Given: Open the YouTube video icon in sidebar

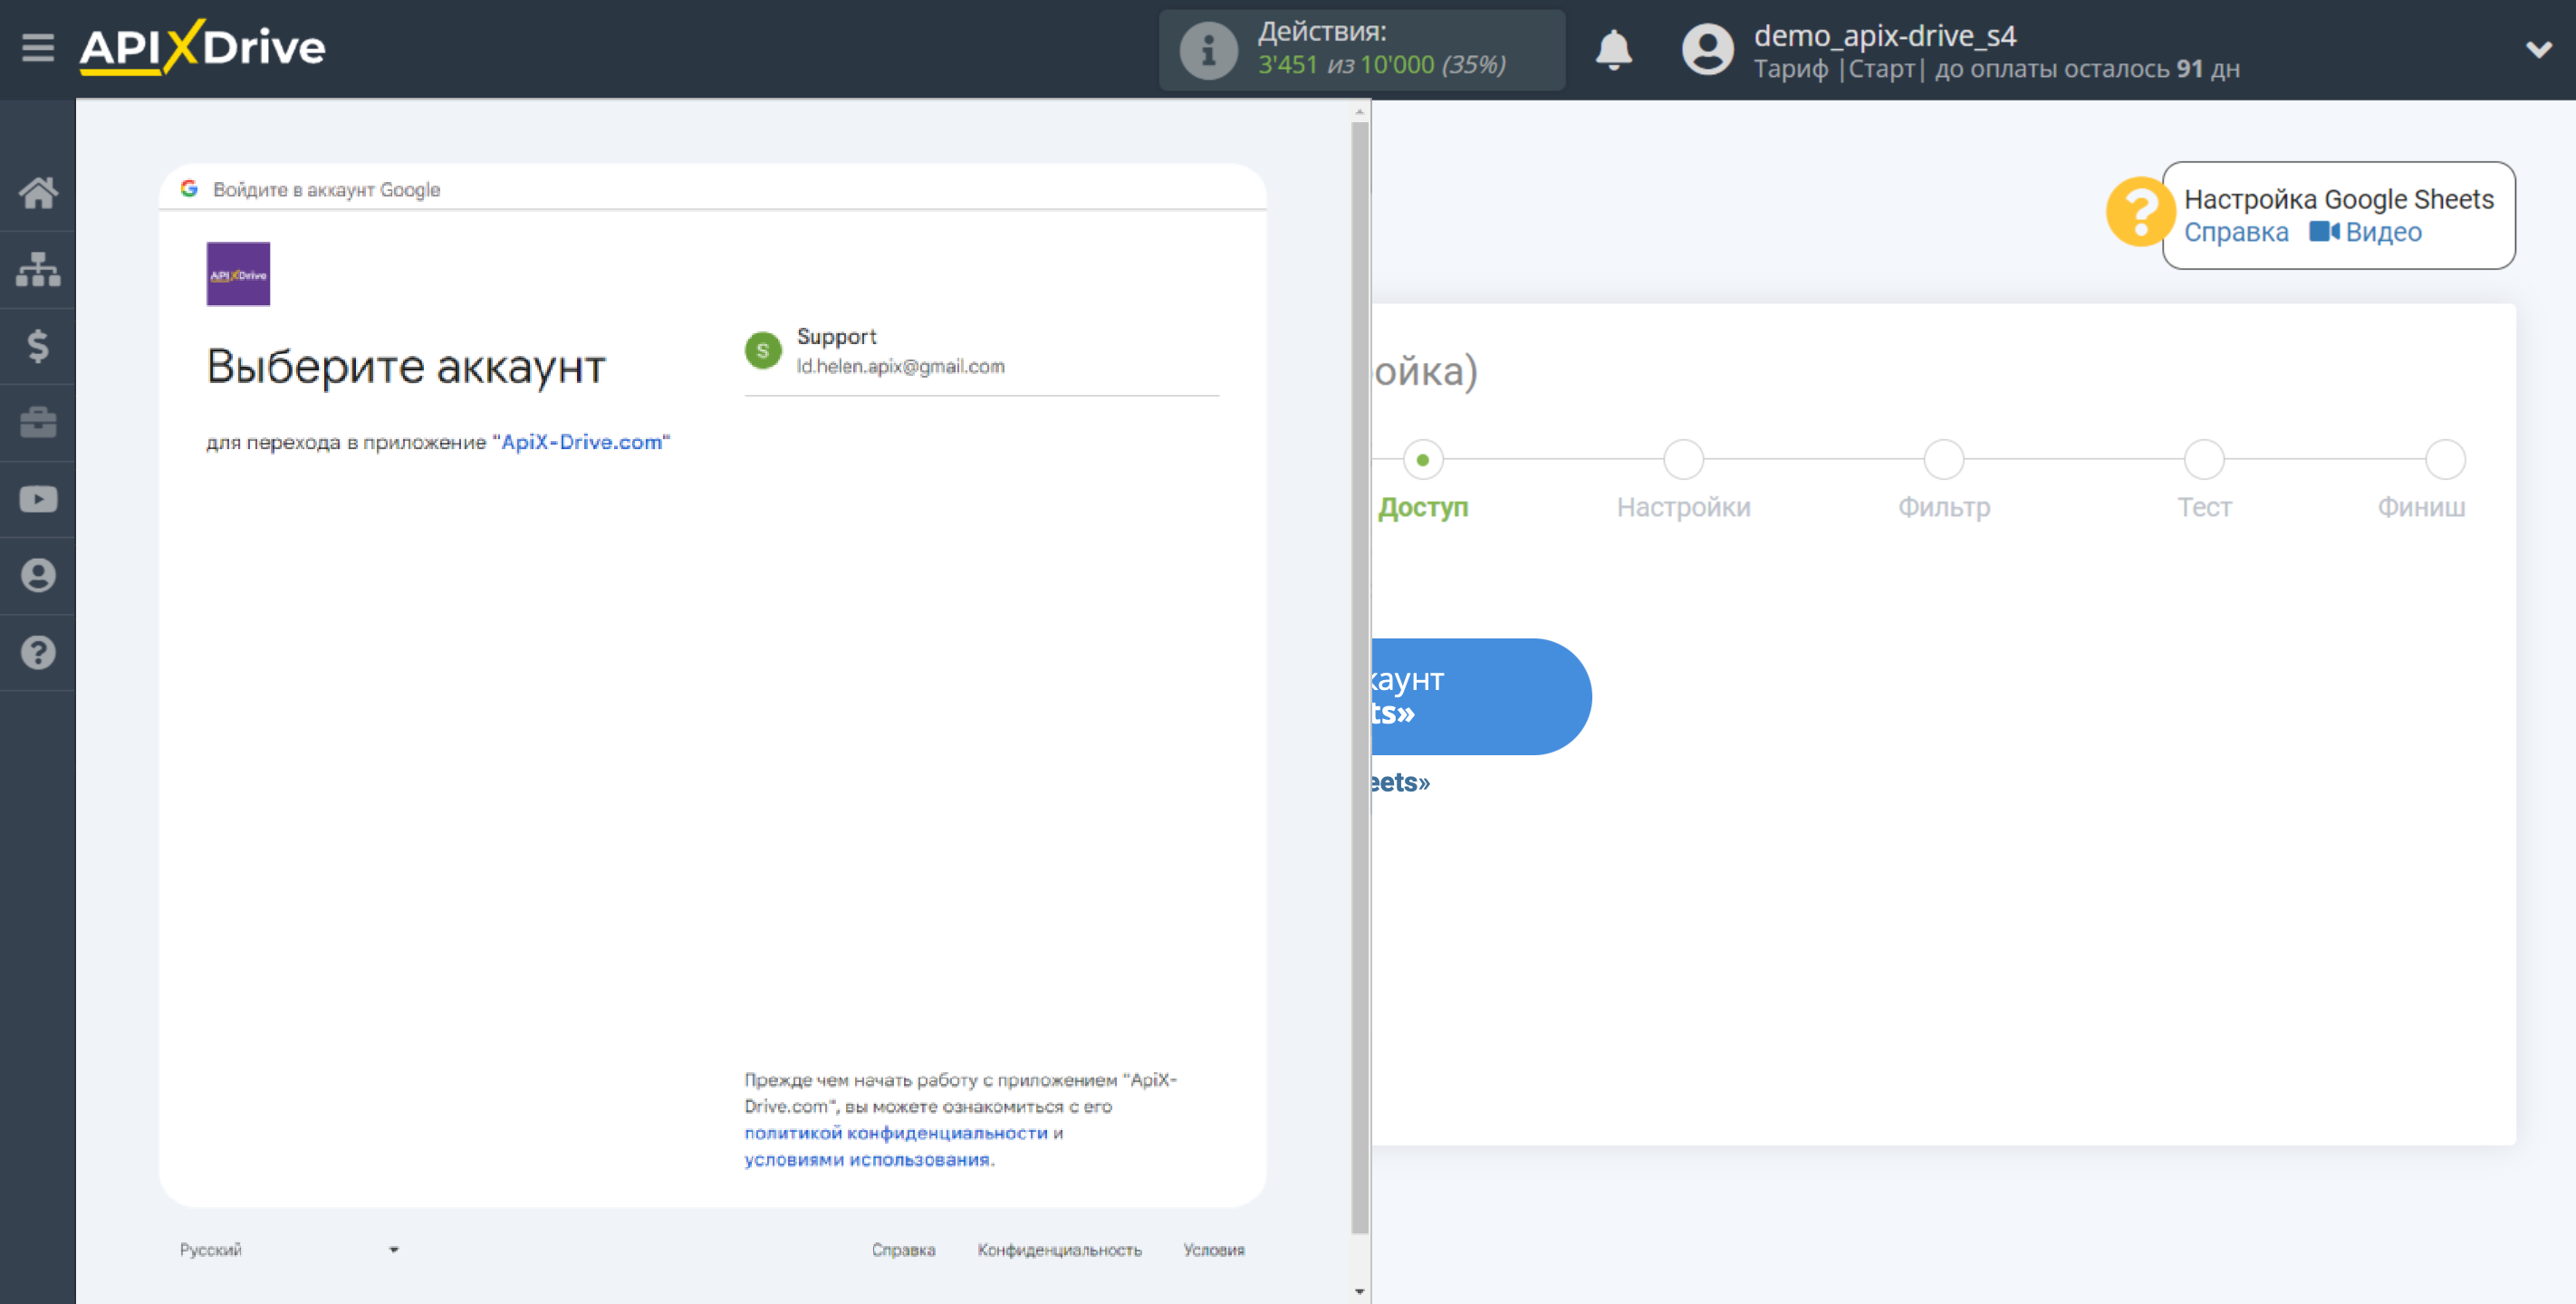Looking at the screenshot, I should [38, 499].
